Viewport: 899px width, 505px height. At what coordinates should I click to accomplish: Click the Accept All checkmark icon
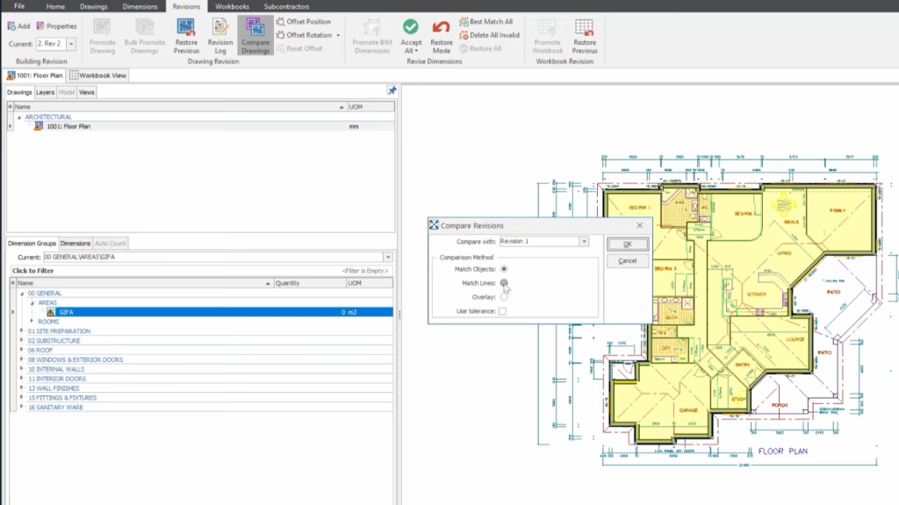tap(411, 27)
